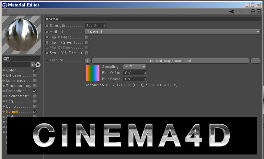Enable the Fog channel checkbox
The height and width of the screenshot is (159, 264).
pyautogui.click(x=35, y=101)
